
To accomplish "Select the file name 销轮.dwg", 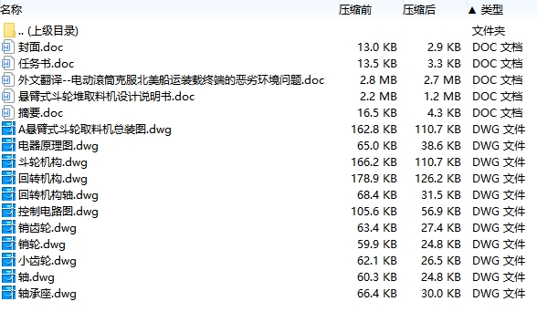I will point(42,245).
